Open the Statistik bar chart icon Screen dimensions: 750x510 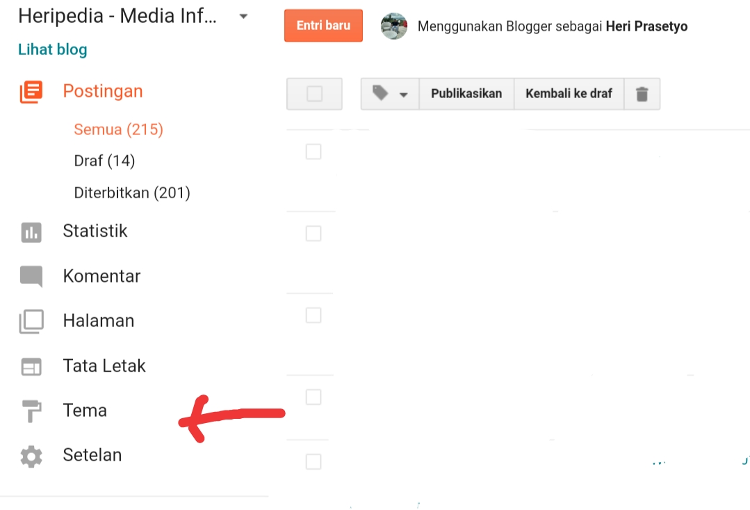point(31,232)
